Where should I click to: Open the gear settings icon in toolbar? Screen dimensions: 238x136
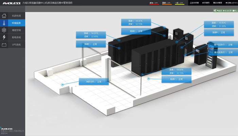(215, 11)
